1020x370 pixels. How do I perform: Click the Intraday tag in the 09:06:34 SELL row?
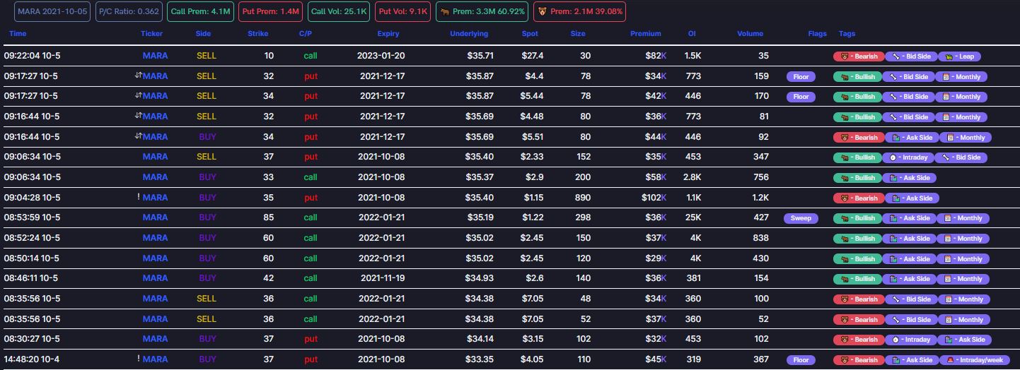click(x=908, y=157)
